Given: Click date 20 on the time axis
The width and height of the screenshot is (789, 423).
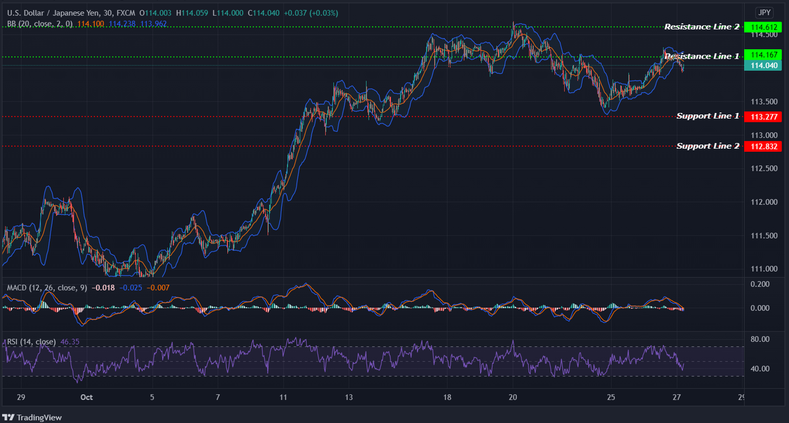Looking at the screenshot, I should (x=513, y=397).
